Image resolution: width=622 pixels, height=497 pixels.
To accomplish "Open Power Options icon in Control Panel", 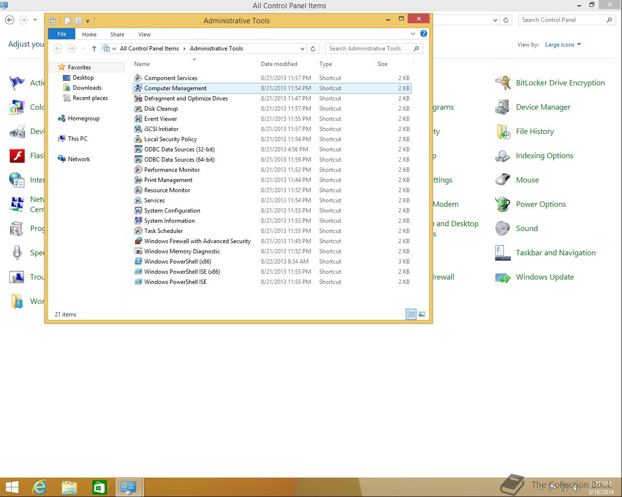I will point(503,204).
